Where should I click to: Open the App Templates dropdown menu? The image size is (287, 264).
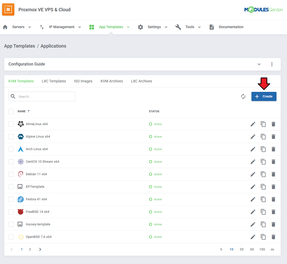tap(114, 27)
